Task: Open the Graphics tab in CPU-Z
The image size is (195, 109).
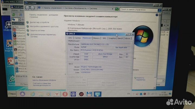Action: coord(112,38)
